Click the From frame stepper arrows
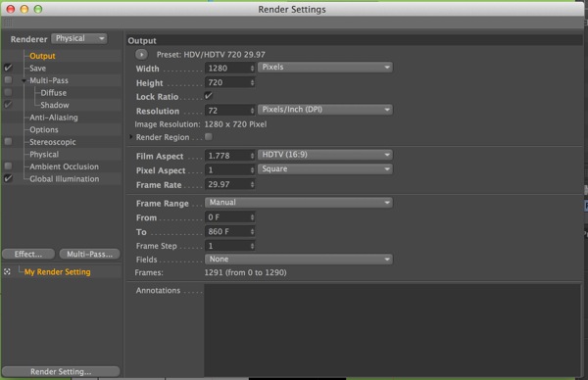588x380 pixels. [252, 217]
